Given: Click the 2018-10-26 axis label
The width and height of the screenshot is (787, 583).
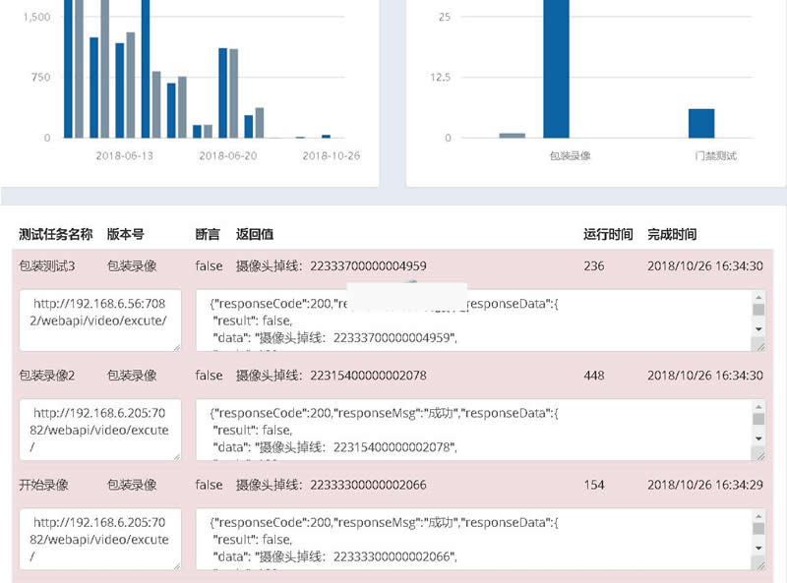Looking at the screenshot, I should [332, 156].
